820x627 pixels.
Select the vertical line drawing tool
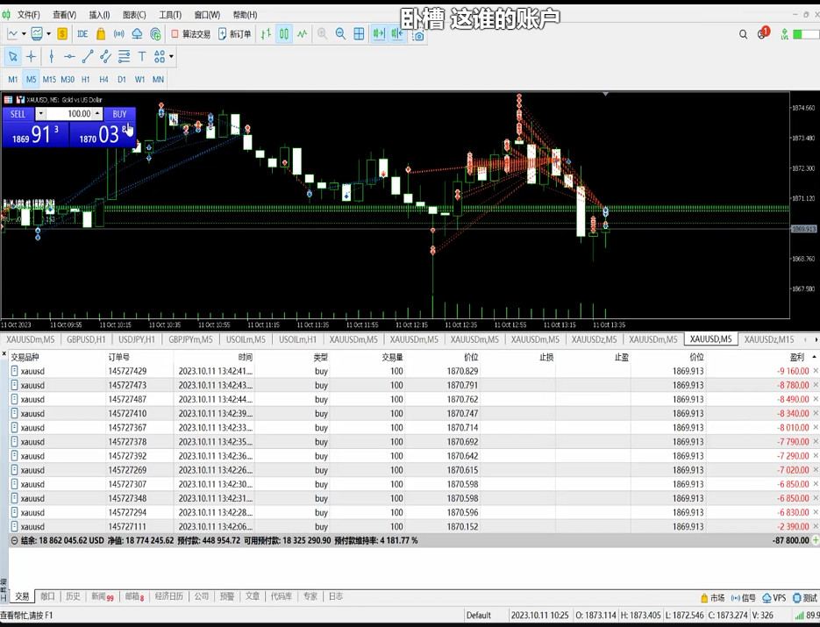[x=51, y=56]
